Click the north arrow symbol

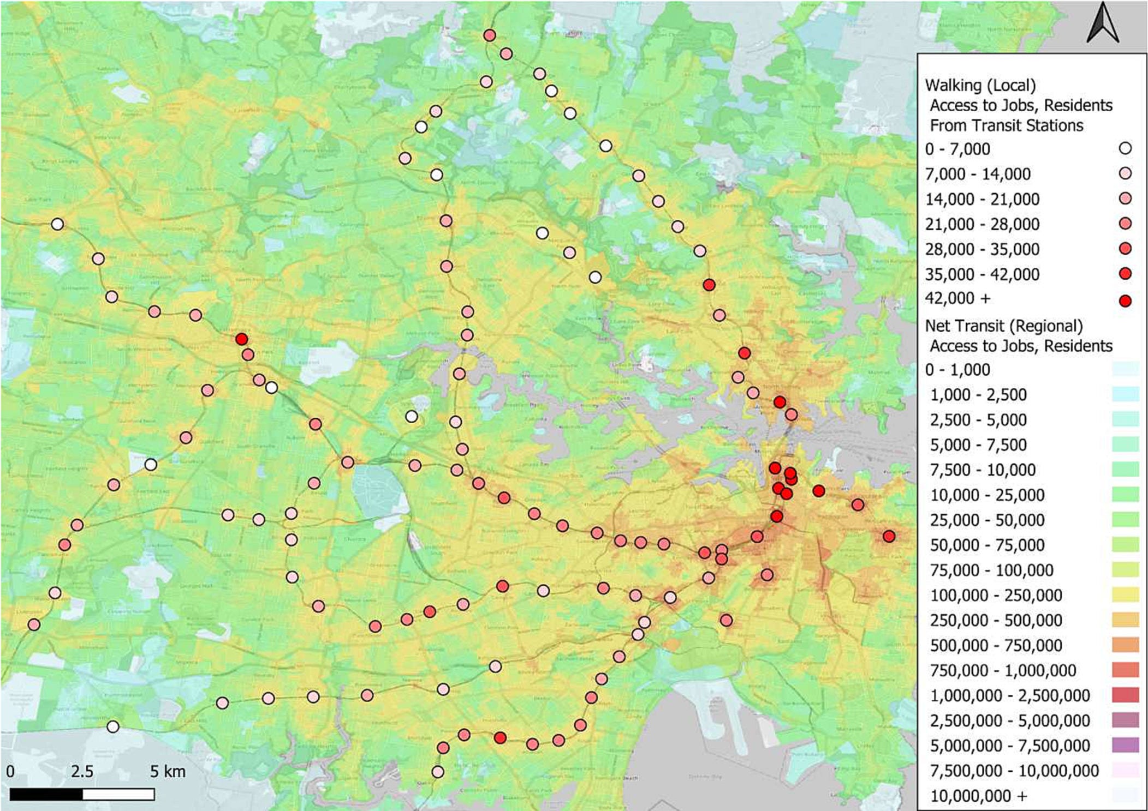[x=1103, y=23]
